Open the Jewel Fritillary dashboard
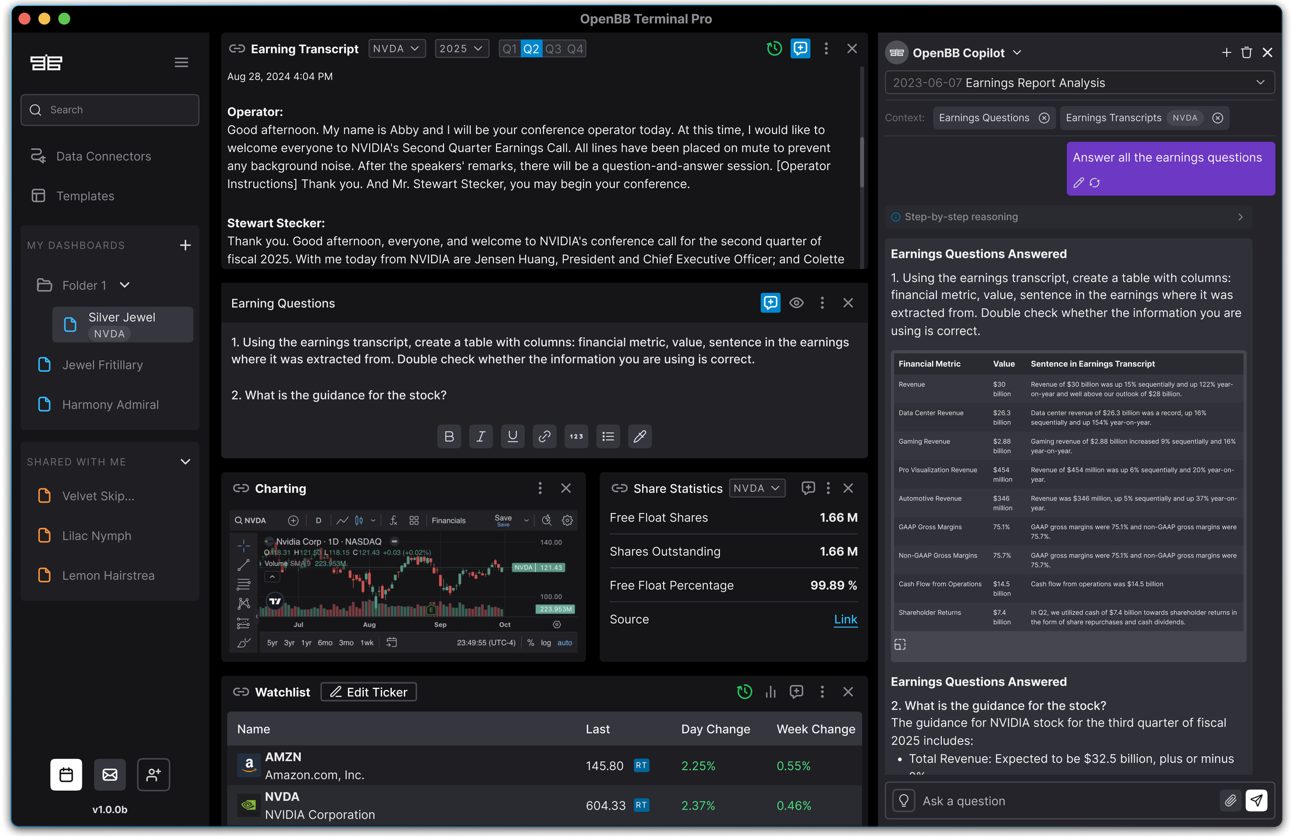The width and height of the screenshot is (1293, 836). [x=102, y=365]
